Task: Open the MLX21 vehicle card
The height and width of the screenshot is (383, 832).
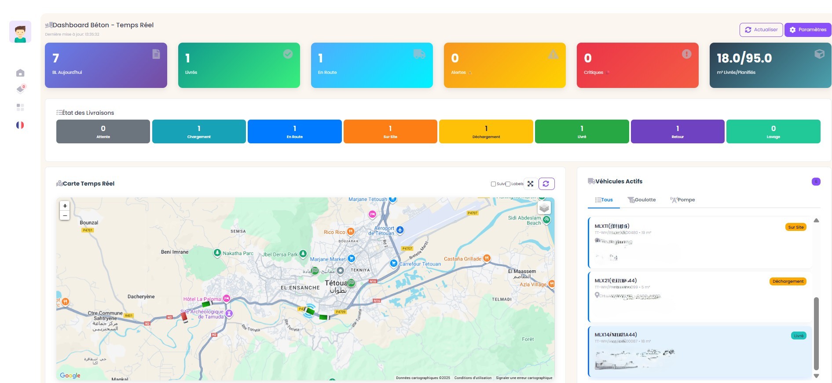Action: [700, 297]
